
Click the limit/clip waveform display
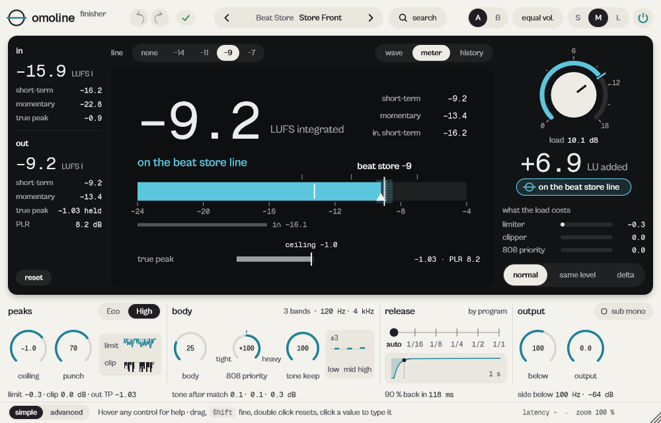pyautogui.click(x=130, y=354)
